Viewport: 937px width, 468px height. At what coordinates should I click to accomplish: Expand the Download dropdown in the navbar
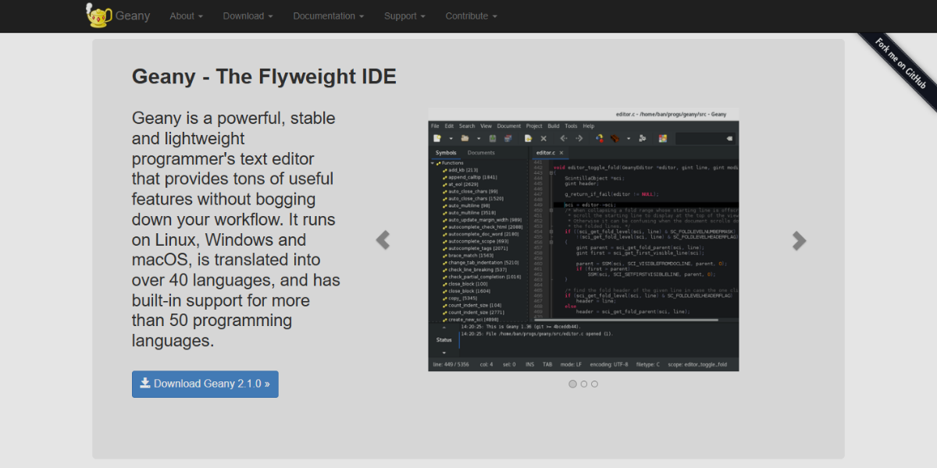tap(248, 16)
